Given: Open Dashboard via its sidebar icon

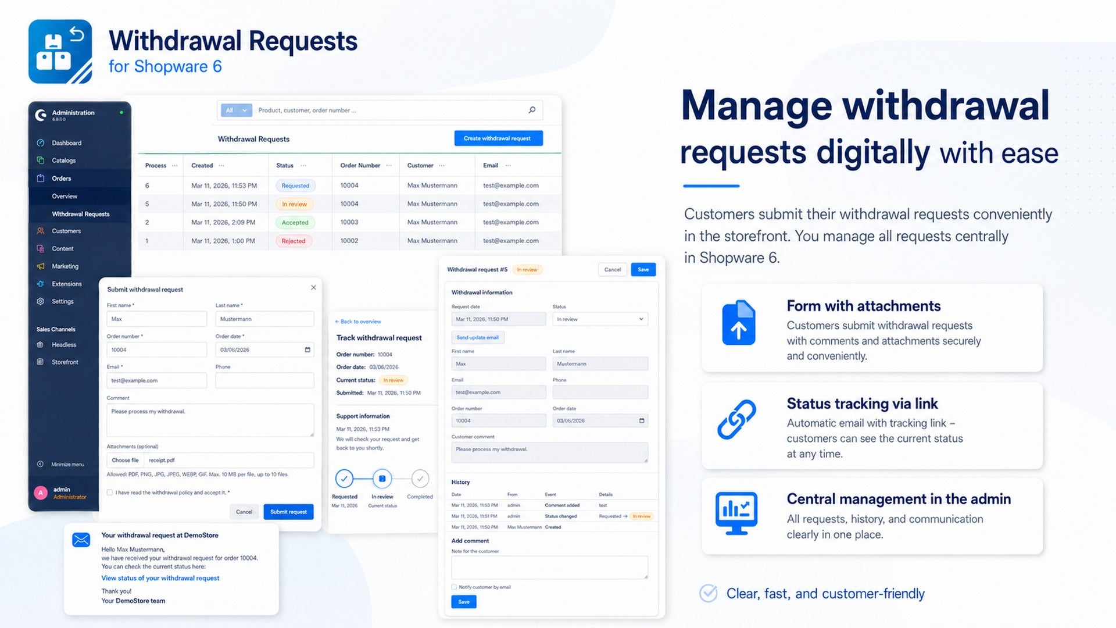Looking at the screenshot, I should pyautogui.click(x=41, y=143).
